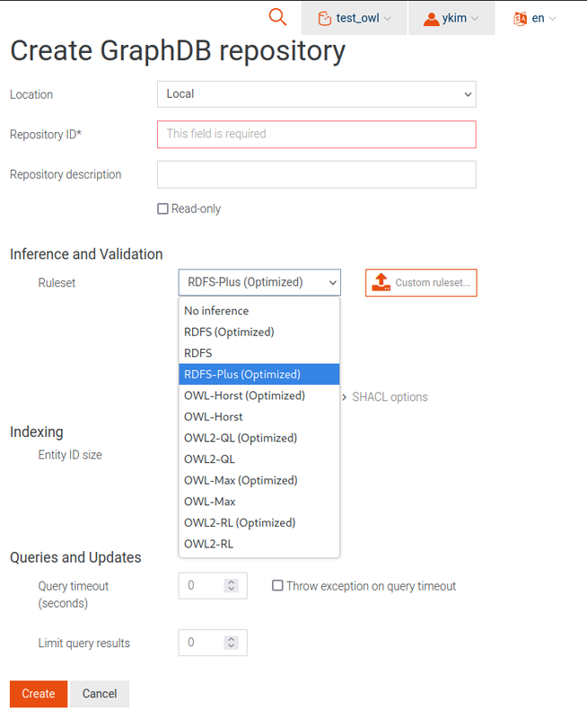Click the Custom ruleset upload button
The width and height of the screenshot is (587, 719).
coord(421,282)
